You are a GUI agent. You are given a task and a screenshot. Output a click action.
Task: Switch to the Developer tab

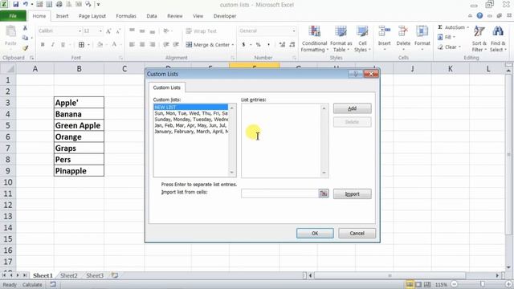tap(225, 16)
